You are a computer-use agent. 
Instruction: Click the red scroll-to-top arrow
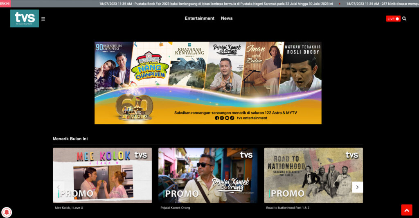(407, 210)
